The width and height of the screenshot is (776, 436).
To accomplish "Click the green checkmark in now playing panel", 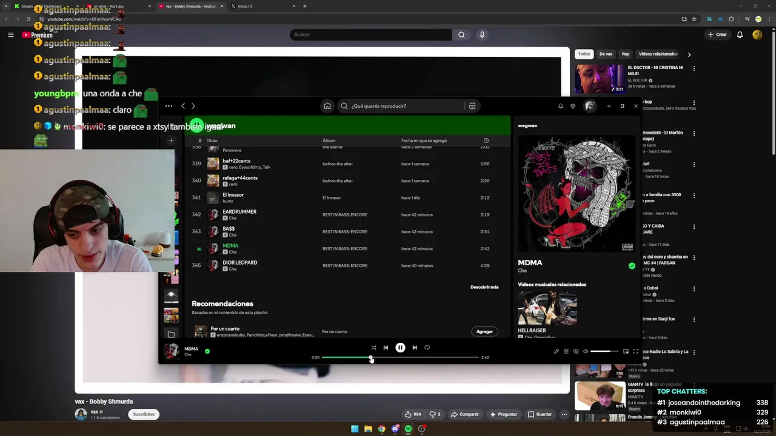I will point(632,266).
